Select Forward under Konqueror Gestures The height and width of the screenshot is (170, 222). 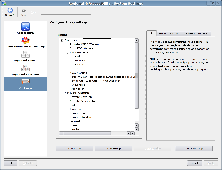[x=75, y=121]
